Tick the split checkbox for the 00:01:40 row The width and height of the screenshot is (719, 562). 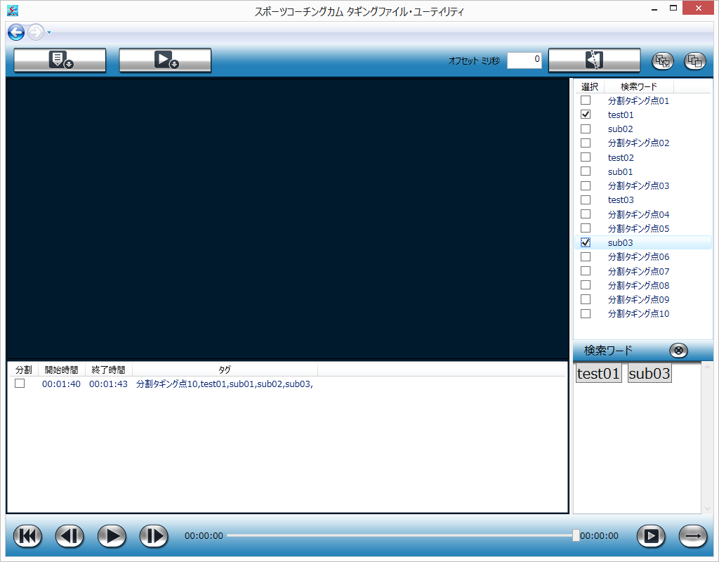(20, 384)
